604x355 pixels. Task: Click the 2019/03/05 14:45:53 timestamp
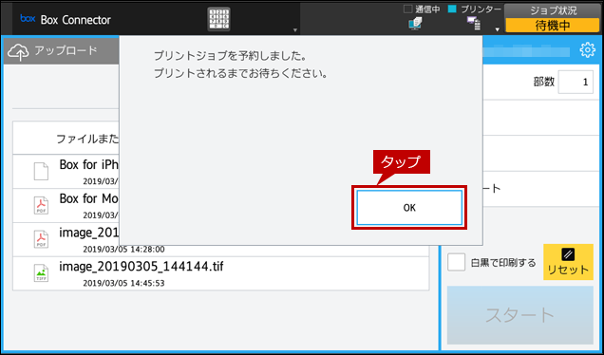tap(123, 283)
